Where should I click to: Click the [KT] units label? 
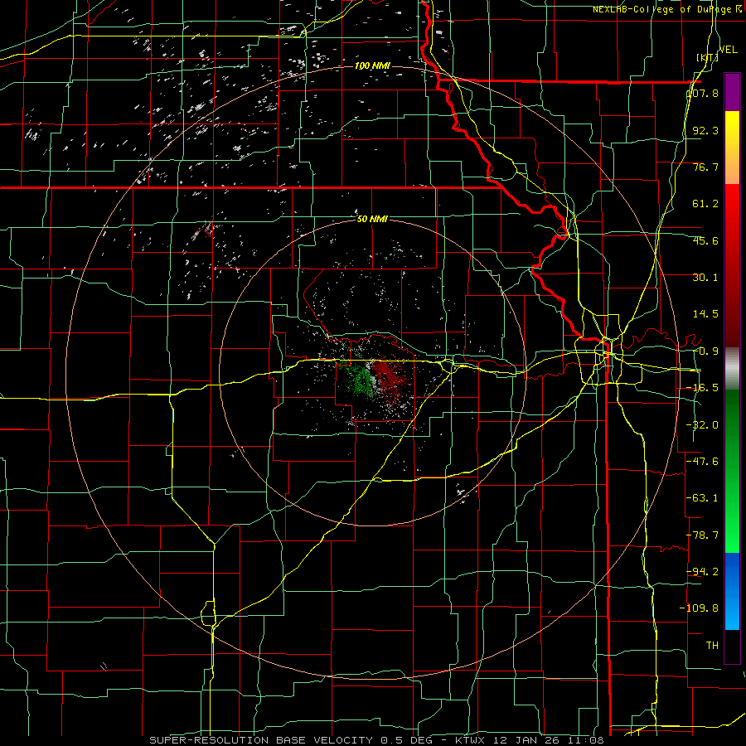tap(707, 57)
